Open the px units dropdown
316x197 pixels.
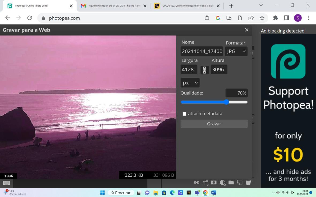190,83
